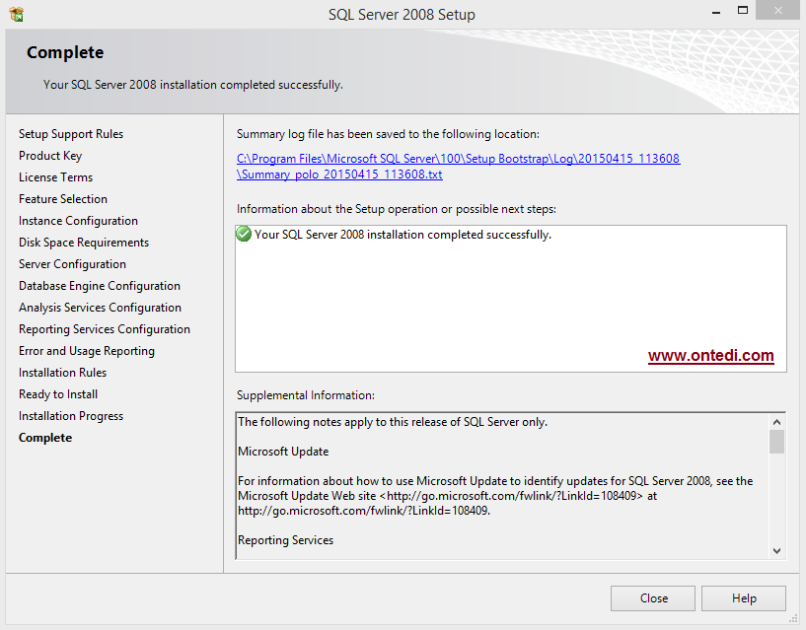Screen dimensions: 806x630
Task: Select the Analysis Services Configuration step
Action: [x=100, y=308]
